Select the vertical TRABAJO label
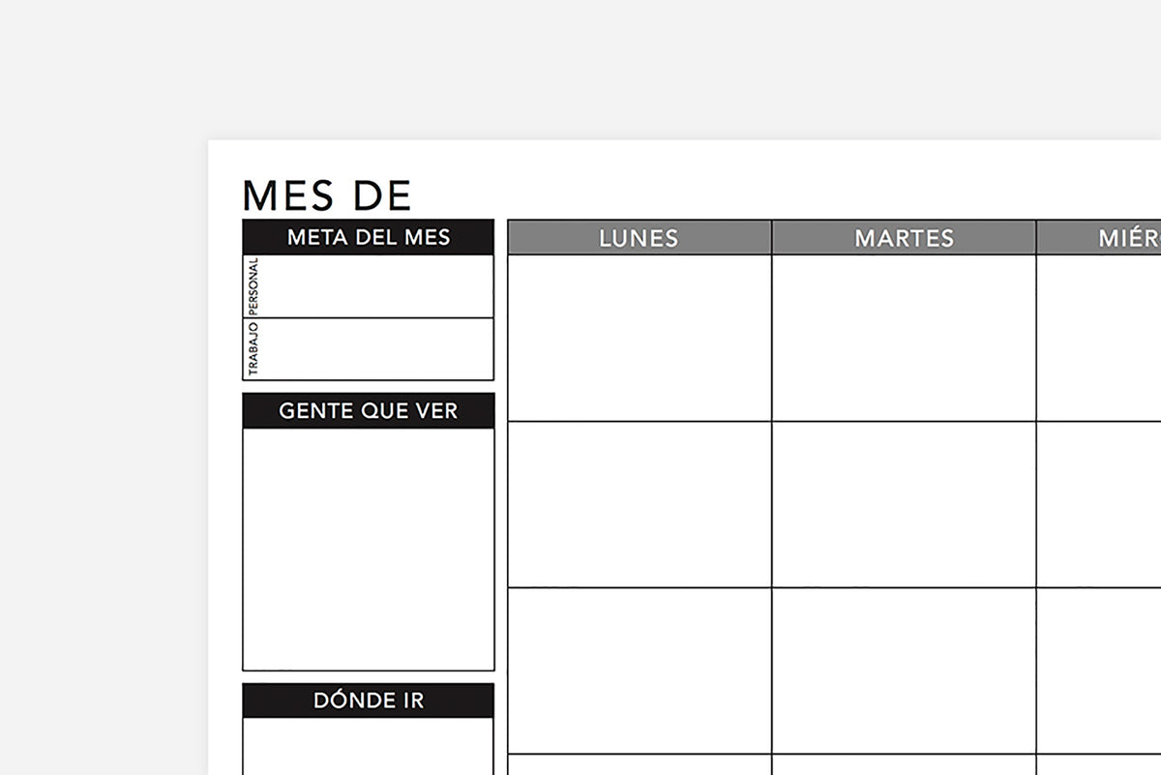This screenshot has height=775, width=1161. [253, 349]
